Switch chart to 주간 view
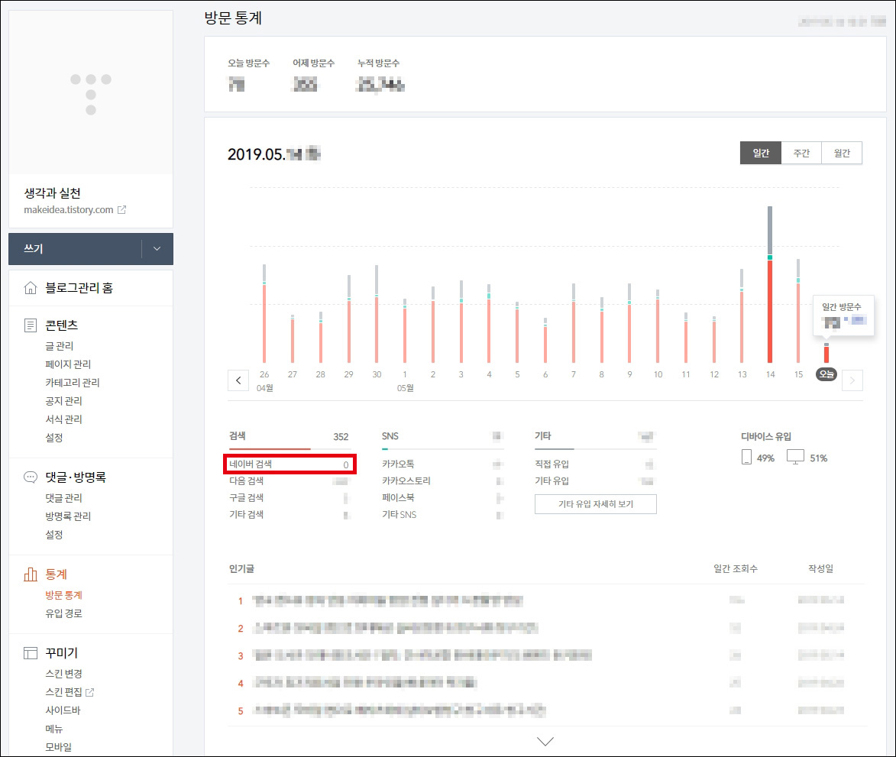Viewport: 896px width, 757px height. 801,153
